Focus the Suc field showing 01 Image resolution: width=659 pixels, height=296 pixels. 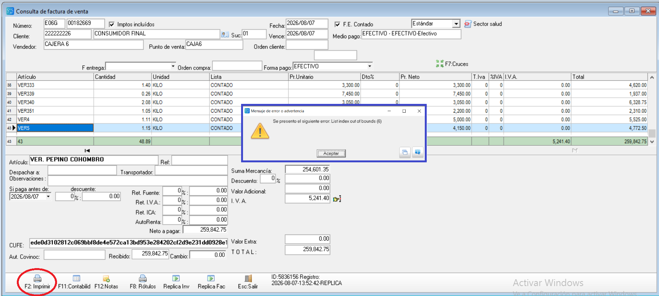coord(254,34)
